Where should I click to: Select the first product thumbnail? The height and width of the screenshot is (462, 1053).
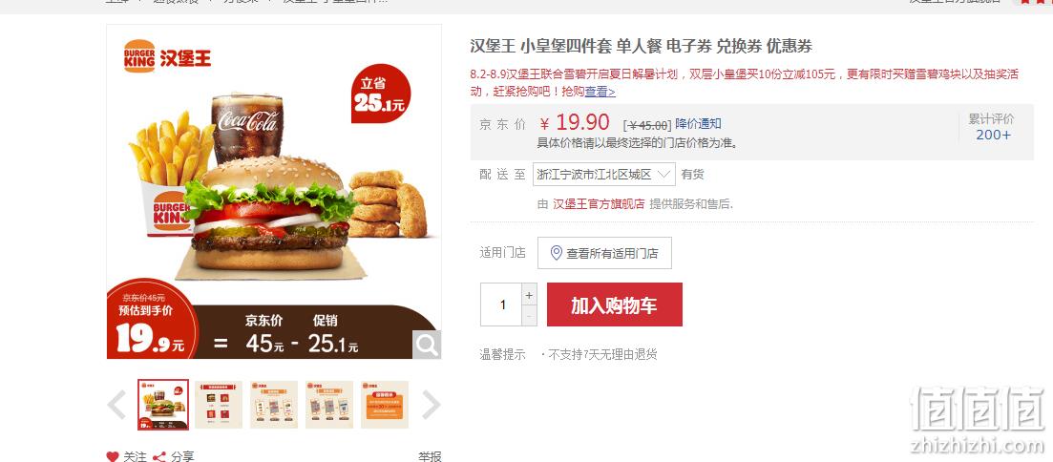tap(163, 405)
